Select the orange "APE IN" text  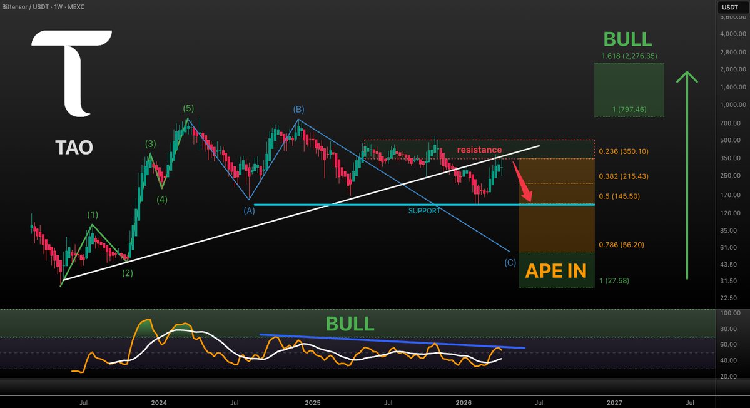click(x=556, y=271)
